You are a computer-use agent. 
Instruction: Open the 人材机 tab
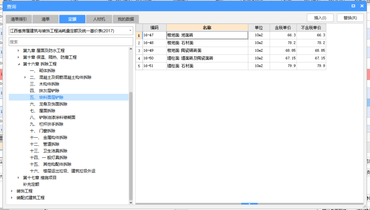pyautogui.click(x=99, y=19)
